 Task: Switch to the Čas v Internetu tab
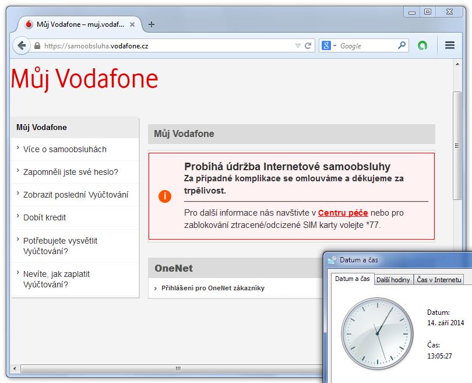point(439,280)
